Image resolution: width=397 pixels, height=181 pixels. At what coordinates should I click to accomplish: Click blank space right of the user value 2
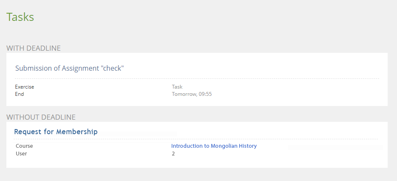click(276, 153)
